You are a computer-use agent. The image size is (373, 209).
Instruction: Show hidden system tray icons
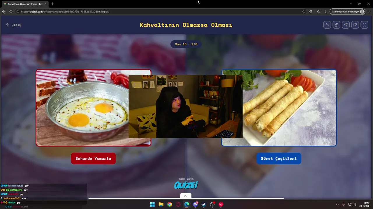pos(337,204)
